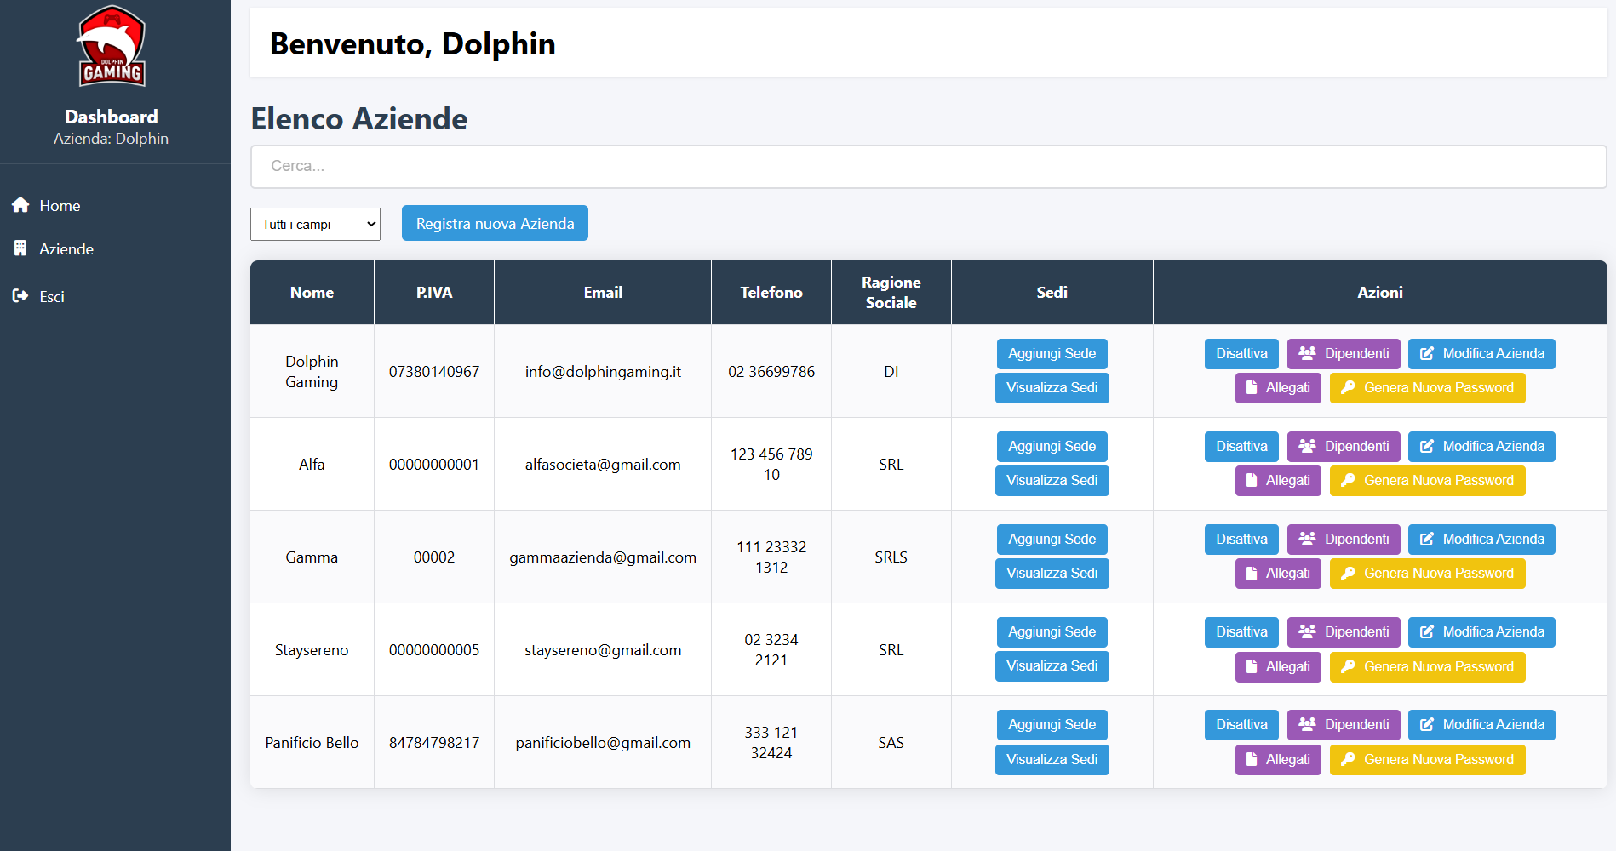The height and width of the screenshot is (851, 1616).
Task: Open Allegati for Panificio Bello
Action: (1277, 760)
